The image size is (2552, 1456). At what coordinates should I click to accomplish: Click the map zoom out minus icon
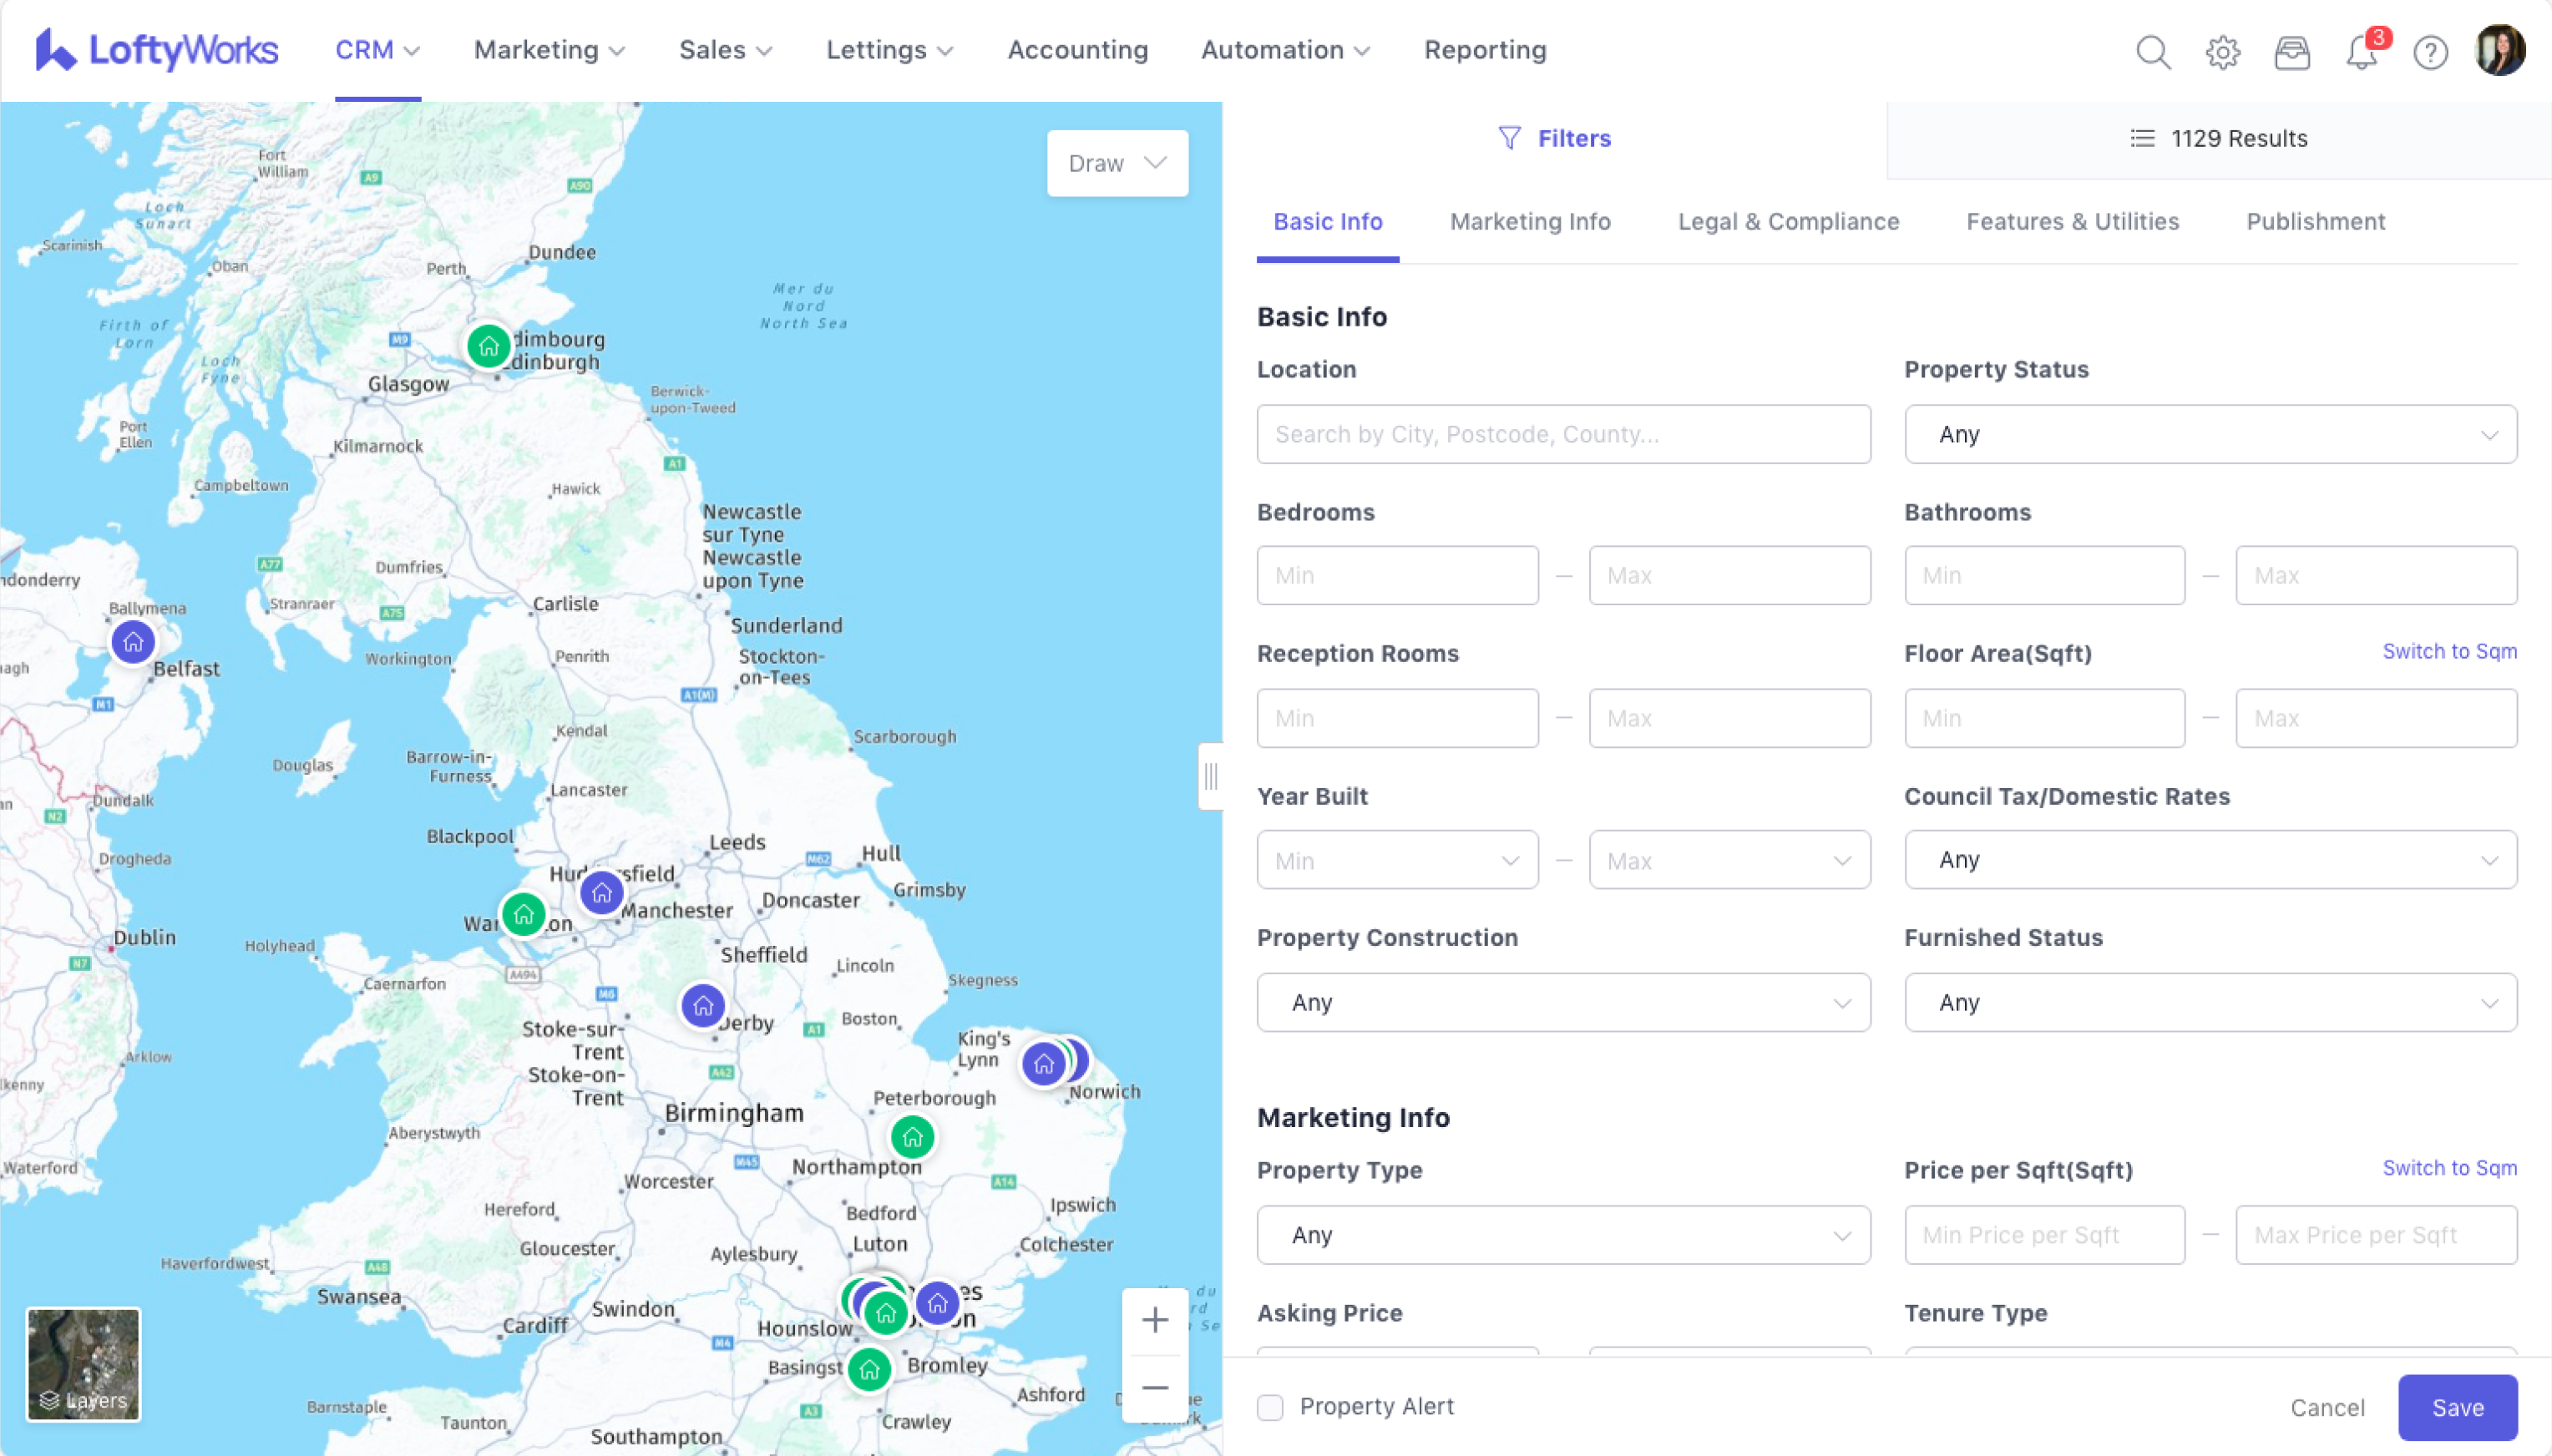(x=1154, y=1388)
